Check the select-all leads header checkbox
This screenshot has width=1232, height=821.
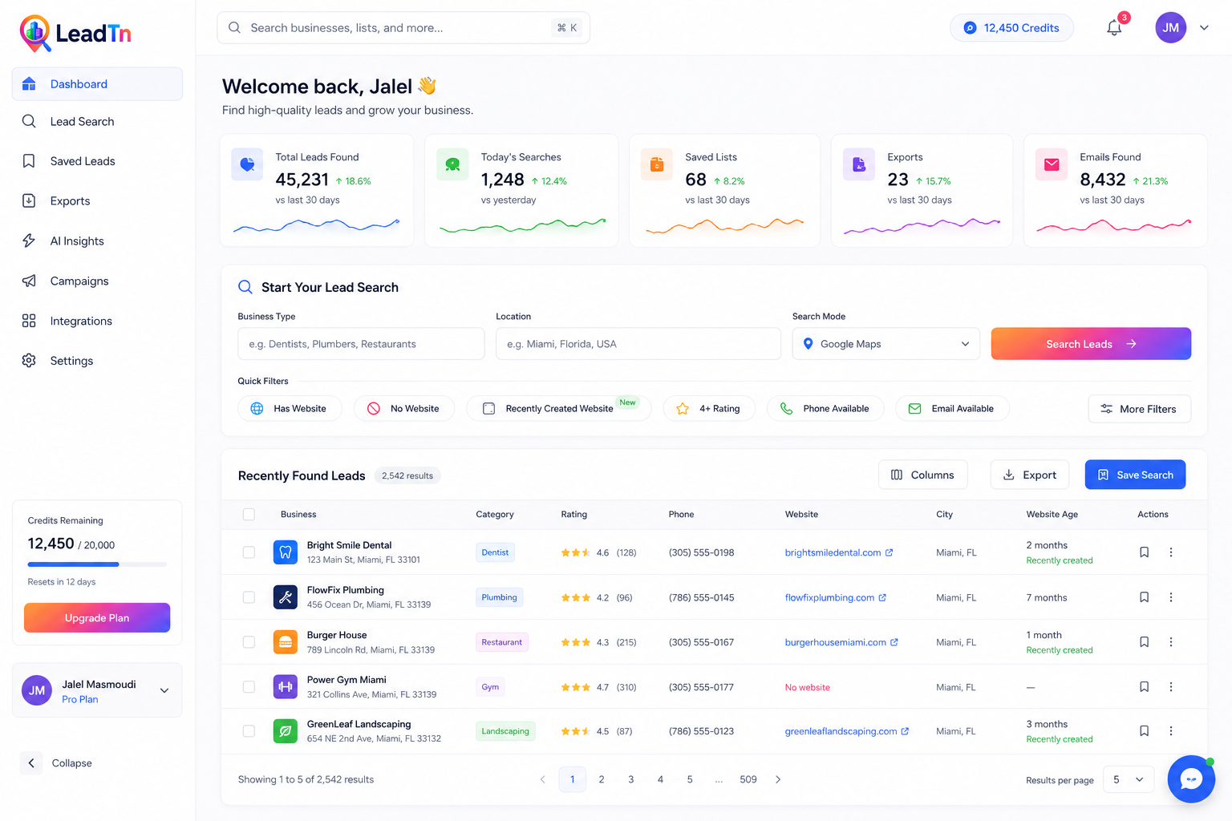(249, 514)
